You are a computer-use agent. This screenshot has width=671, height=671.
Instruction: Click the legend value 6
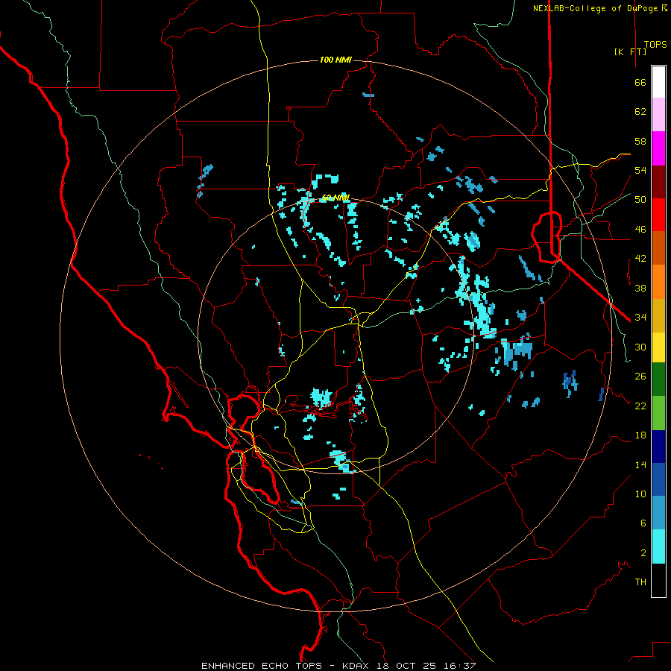point(643,523)
